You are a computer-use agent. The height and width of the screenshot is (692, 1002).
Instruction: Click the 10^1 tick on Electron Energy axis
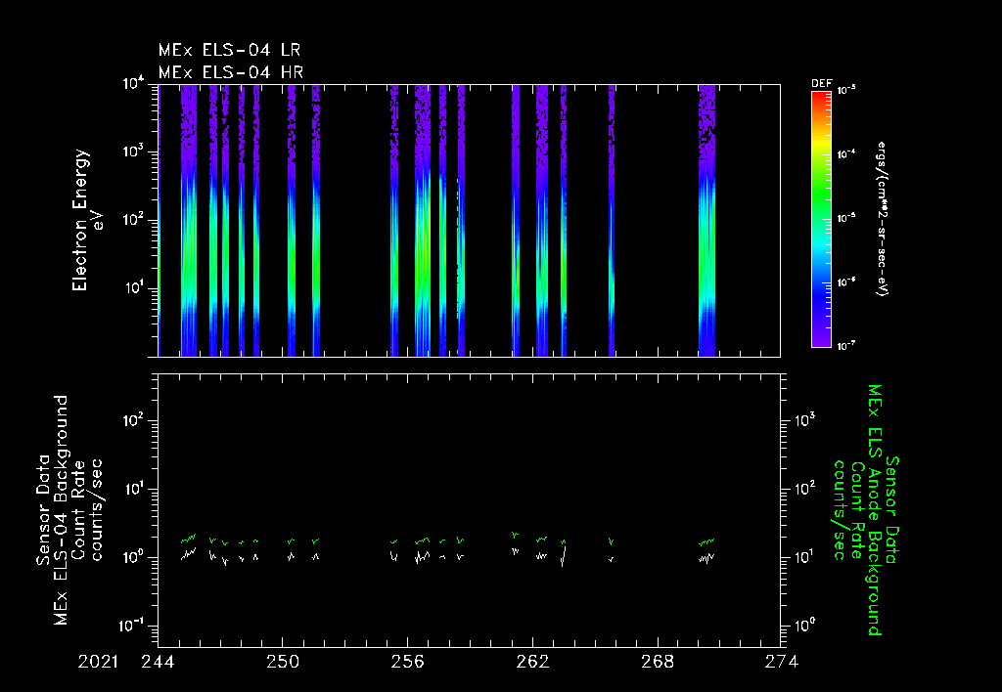(133, 288)
